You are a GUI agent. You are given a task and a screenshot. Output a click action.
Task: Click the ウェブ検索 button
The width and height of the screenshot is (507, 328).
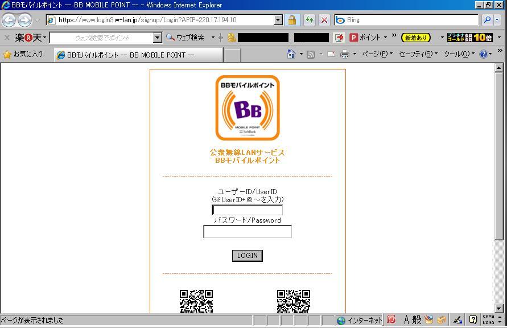pos(186,38)
